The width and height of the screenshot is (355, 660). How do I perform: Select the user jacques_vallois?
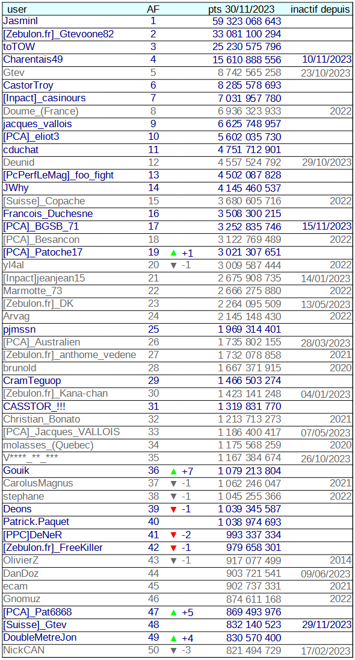pyautogui.click(x=37, y=124)
